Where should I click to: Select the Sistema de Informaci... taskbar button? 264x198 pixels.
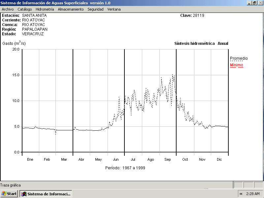pos(46,194)
